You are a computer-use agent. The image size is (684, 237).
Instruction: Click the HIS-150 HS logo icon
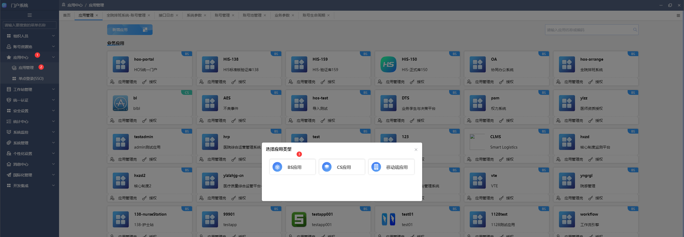(388, 64)
